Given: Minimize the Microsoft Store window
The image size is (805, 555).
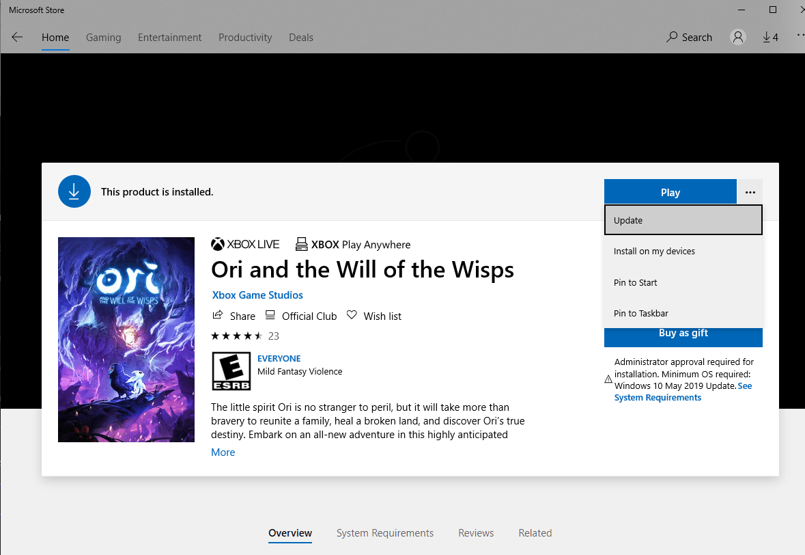Looking at the screenshot, I should 742,10.
